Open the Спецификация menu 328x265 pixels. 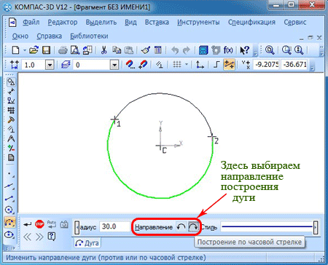251,23
